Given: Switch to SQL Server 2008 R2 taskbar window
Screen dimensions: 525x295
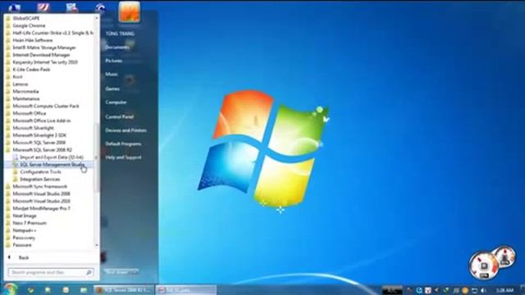Looking at the screenshot, I should 124,290.
